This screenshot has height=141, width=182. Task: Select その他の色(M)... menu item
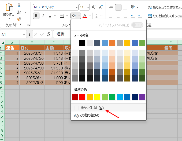coord(108,116)
